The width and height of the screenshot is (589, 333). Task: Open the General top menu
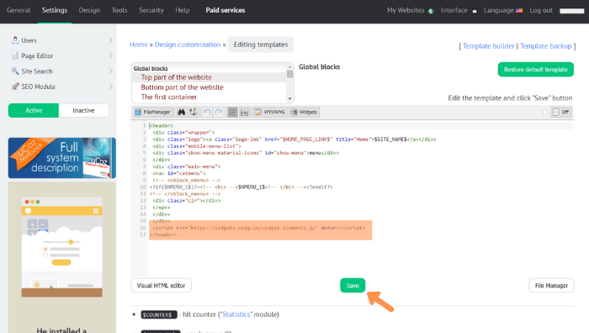[x=19, y=10]
